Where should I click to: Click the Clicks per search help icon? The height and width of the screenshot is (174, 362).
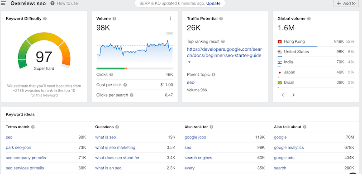(131, 95)
